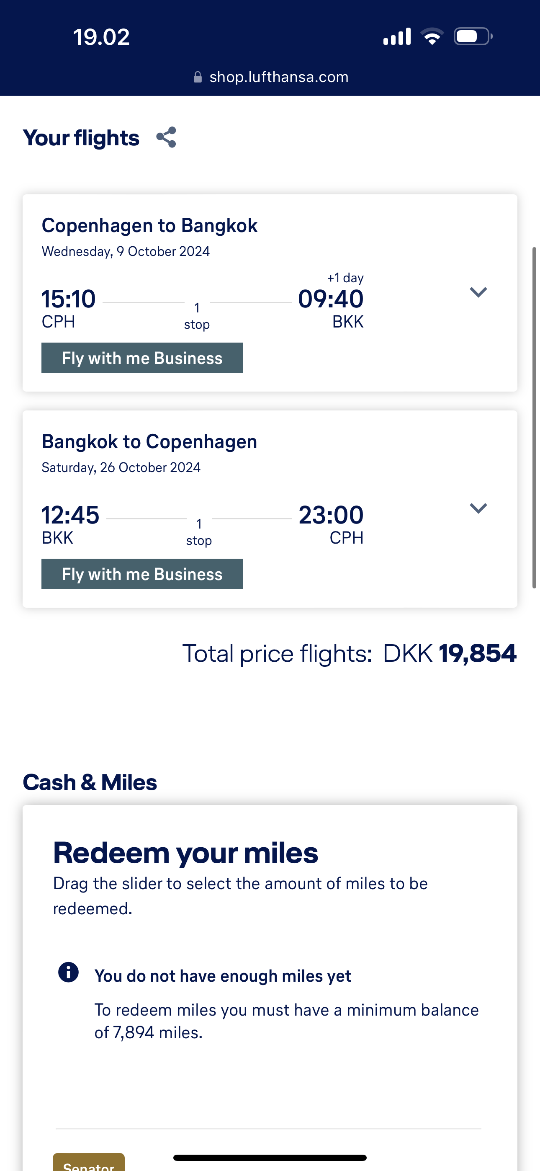Tap the Wi-Fi status icon
Image resolution: width=540 pixels, height=1171 pixels.
(x=432, y=36)
